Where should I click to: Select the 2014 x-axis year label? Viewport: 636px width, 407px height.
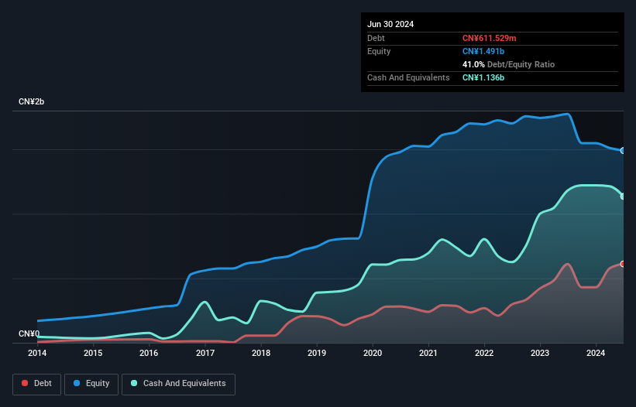(x=37, y=354)
